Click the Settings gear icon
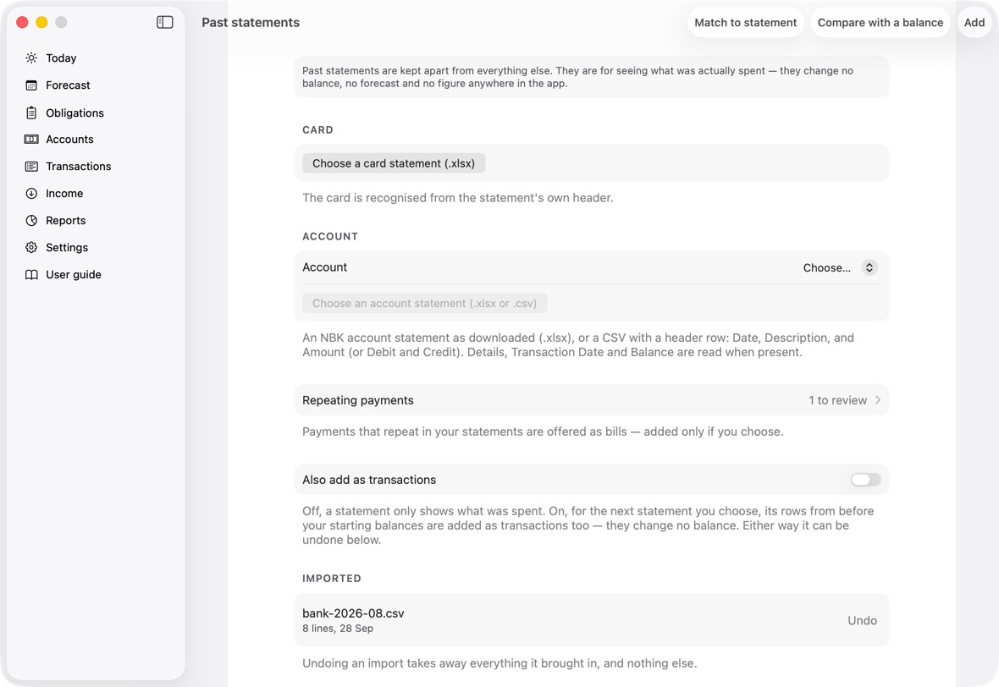Image resolution: width=999 pixels, height=687 pixels. (x=31, y=248)
